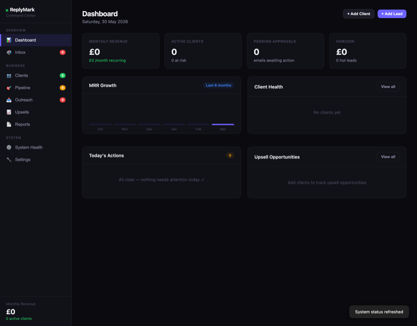Click the 'Feb' month label
This screenshot has width=417, height=326.
click(198, 129)
